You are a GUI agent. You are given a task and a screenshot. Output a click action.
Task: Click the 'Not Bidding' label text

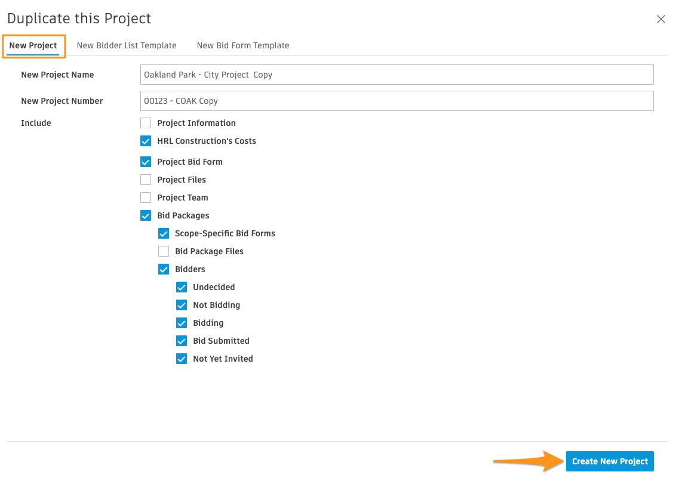coord(216,306)
